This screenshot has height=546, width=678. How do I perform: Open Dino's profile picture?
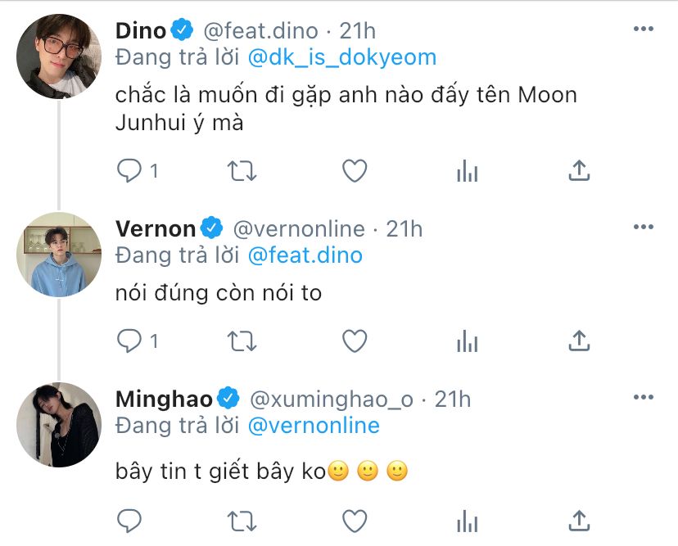(x=59, y=56)
